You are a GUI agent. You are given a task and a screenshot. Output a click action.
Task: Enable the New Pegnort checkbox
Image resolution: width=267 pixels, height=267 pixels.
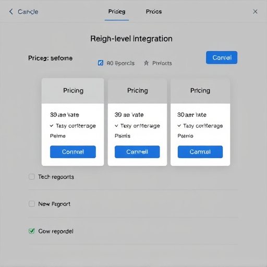coord(32,204)
